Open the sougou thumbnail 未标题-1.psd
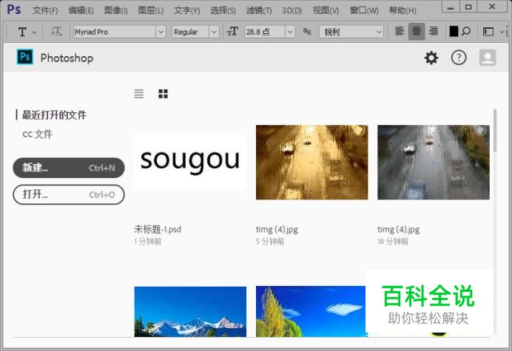Image resolution: width=512 pixels, height=351 pixels. coord(190,162)
